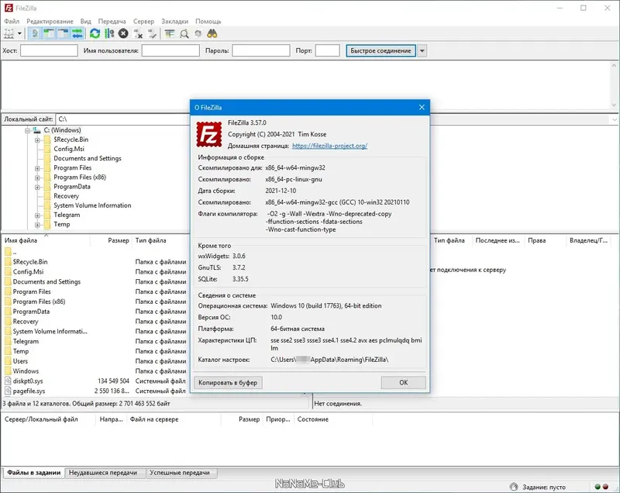Image resolution: width=620 pixels, height=493 pixels.
Task: Toggle transfer queue display
Action: (x=77, y=34)
